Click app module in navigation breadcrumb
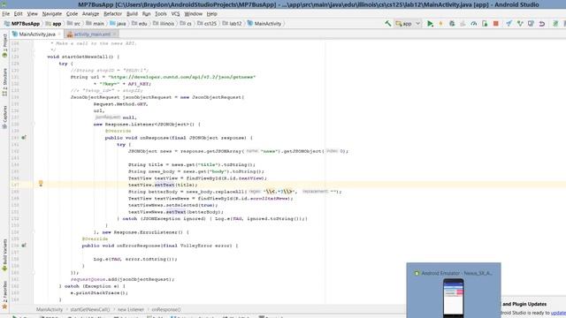The image size is (566, 318). (x=53, y=24)
